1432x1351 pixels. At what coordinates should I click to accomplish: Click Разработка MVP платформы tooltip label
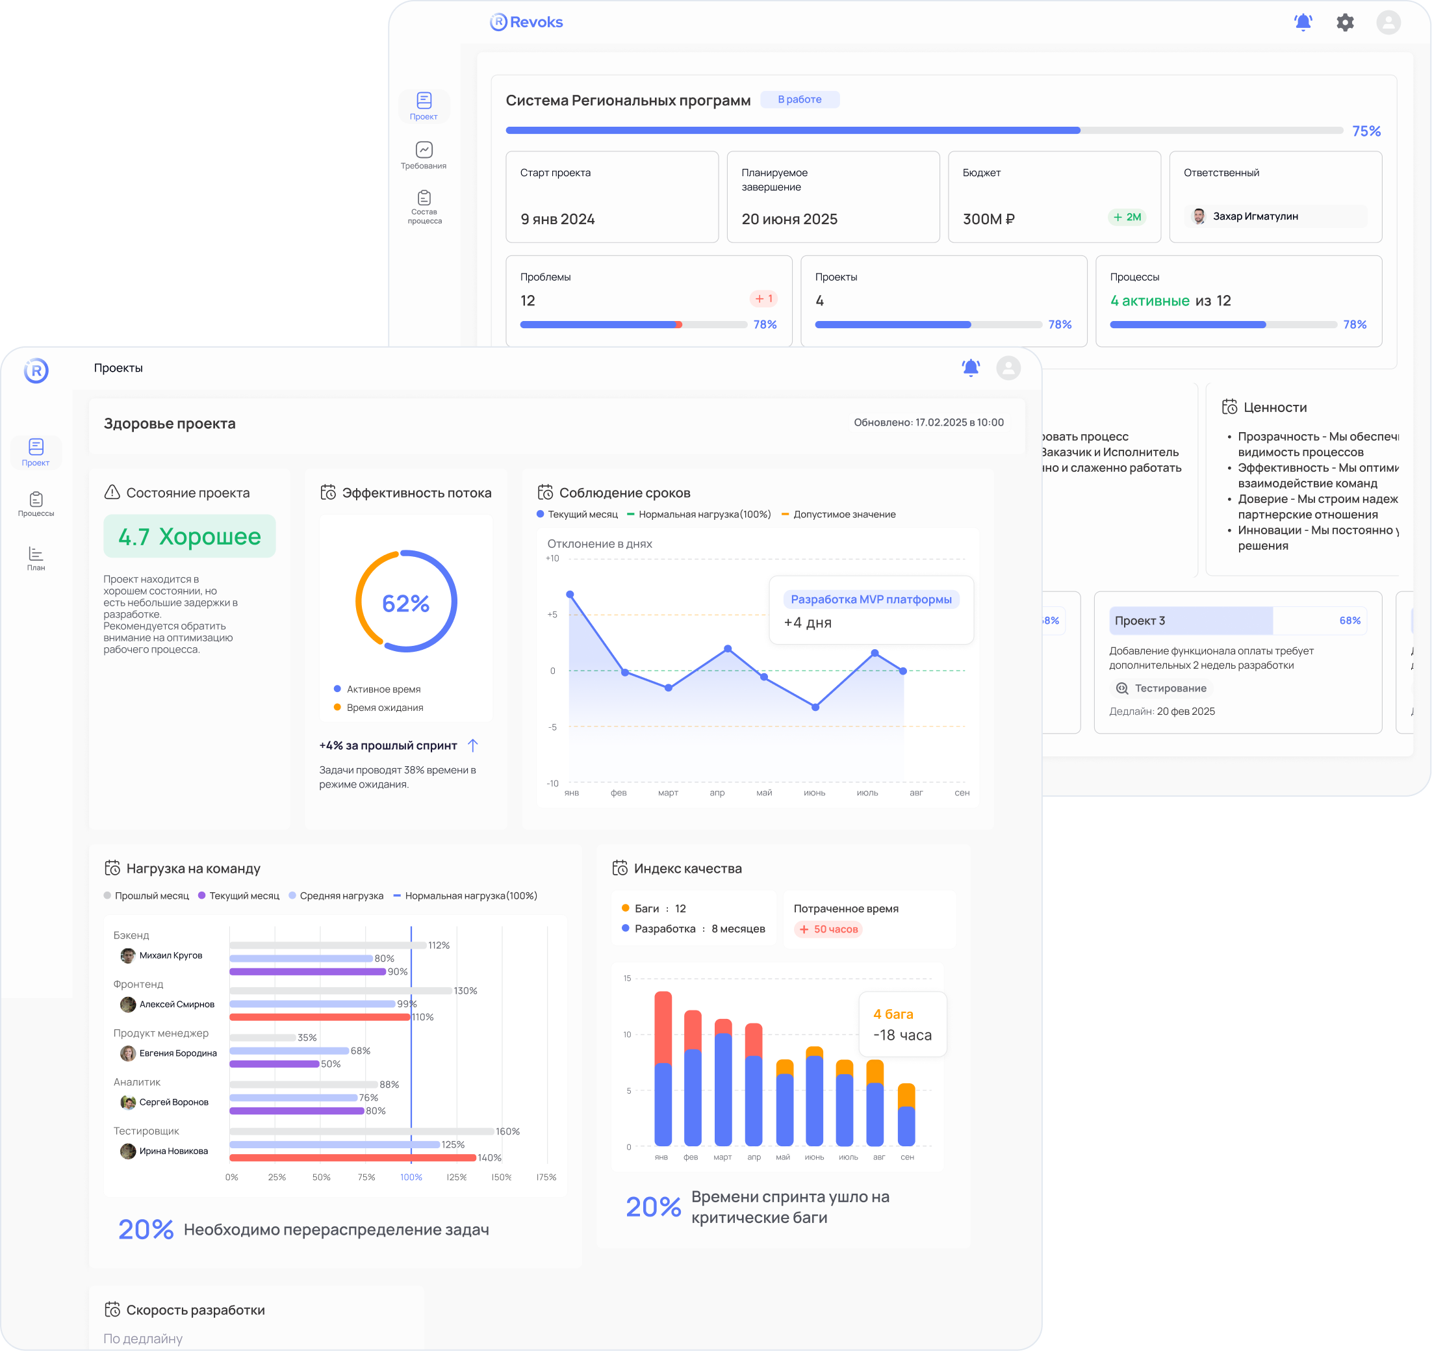(871, 600)
